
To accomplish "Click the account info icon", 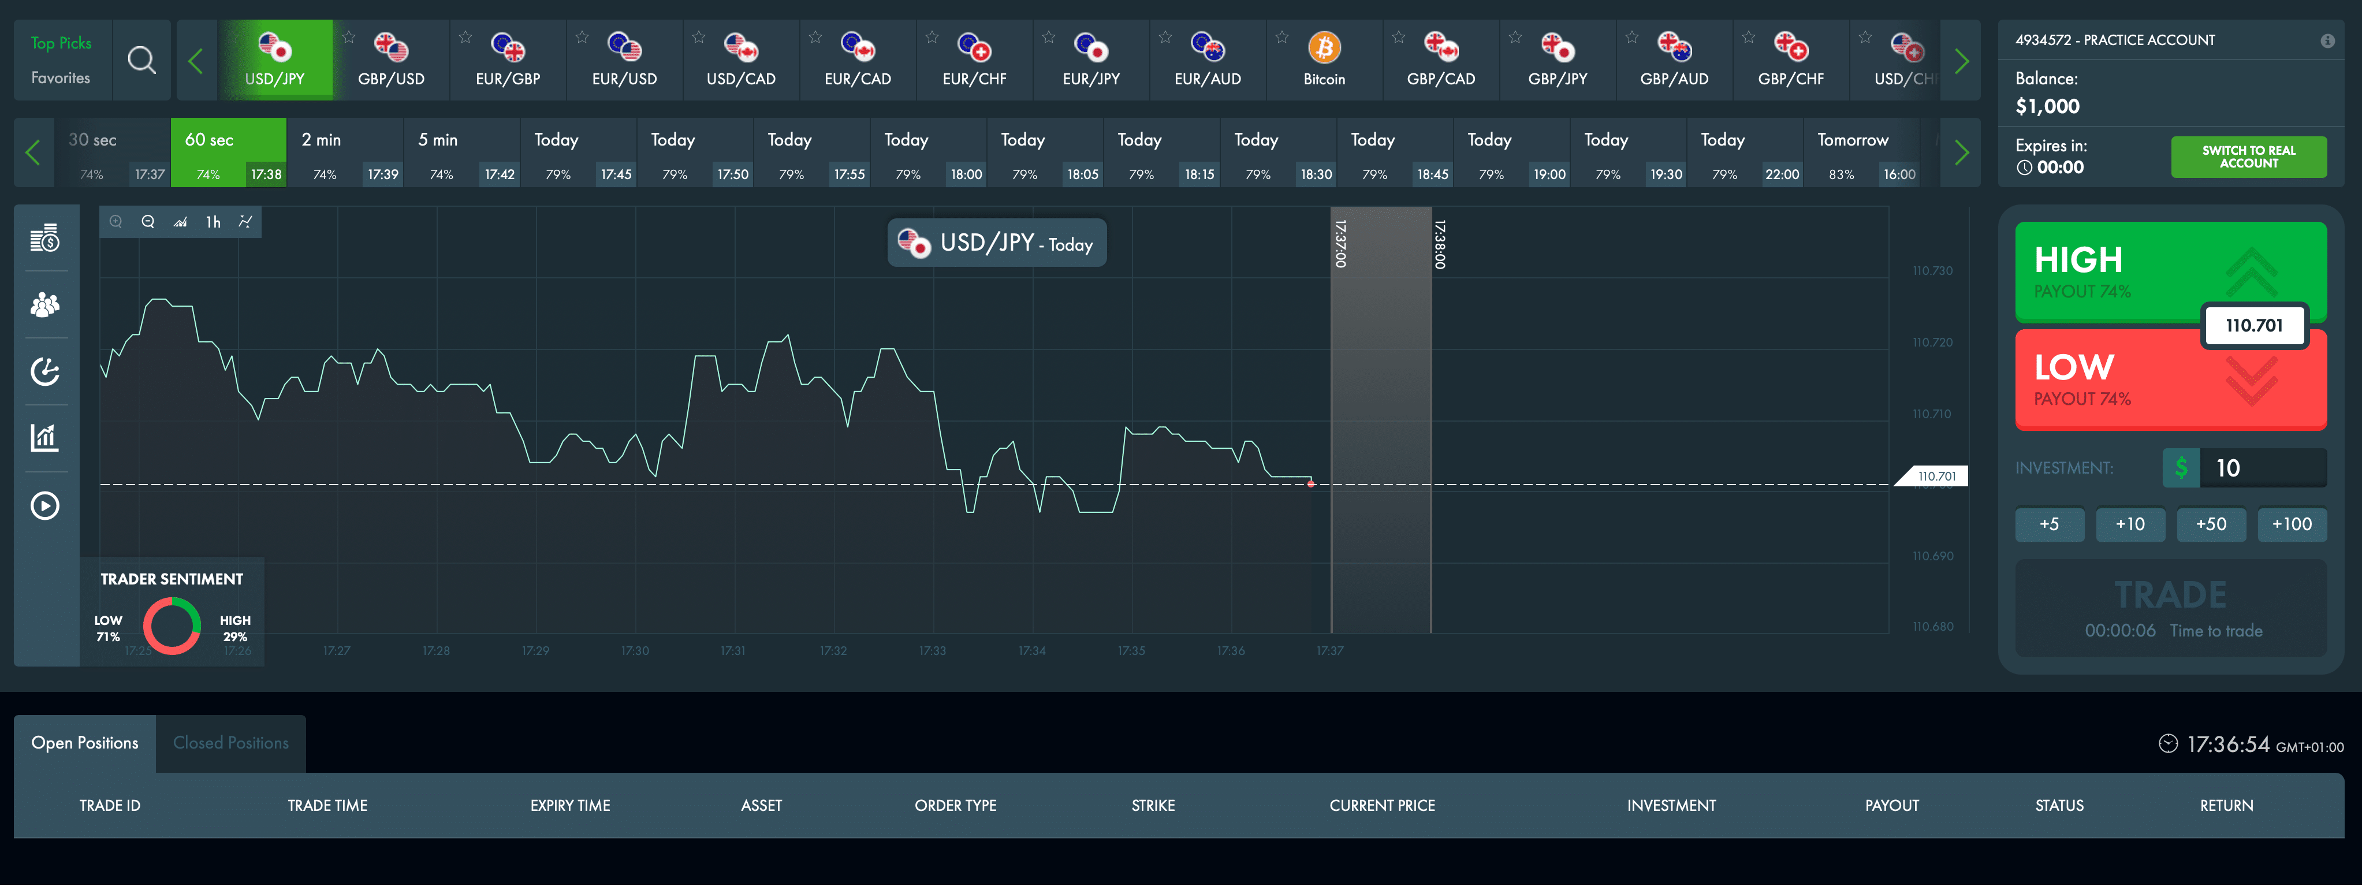I will point(2326,40).
